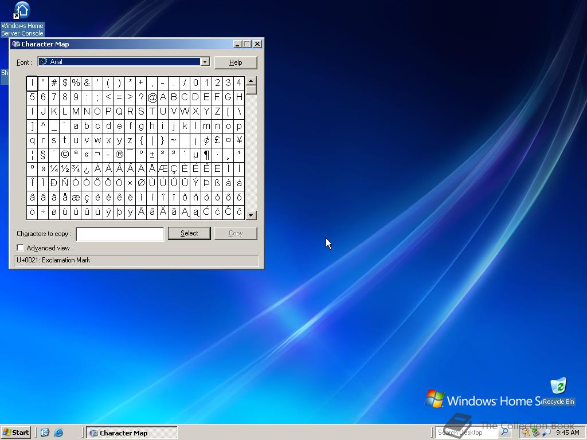Select the uppercase letter Z
The width and height of the screenshot is (587, 440).
pos(217,112)
